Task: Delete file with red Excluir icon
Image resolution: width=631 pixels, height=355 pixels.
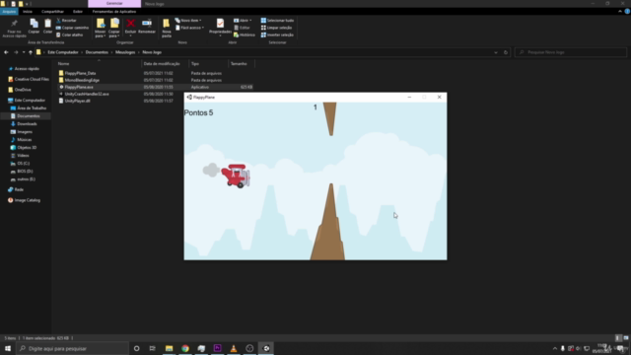Action: coord(130,27)
